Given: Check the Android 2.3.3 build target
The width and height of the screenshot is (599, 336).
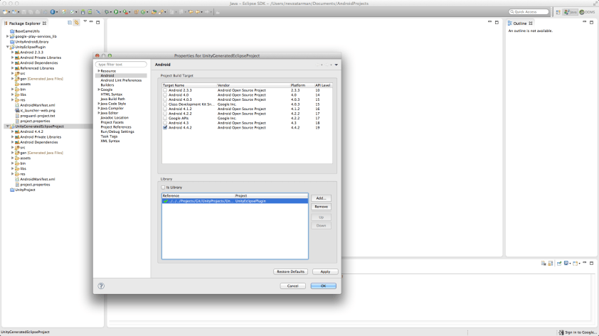Looking at the screenshot, I should pos(165,90).
